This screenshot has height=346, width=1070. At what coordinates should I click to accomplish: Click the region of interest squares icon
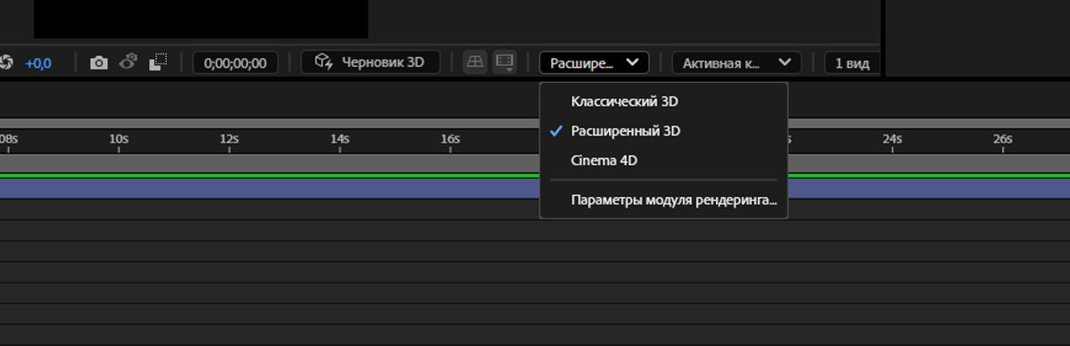[159, 62]
